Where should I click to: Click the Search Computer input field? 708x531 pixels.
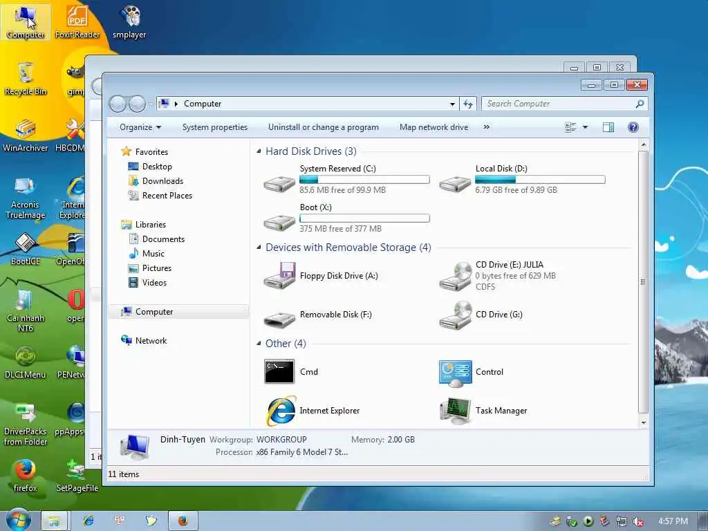point(564,104)
